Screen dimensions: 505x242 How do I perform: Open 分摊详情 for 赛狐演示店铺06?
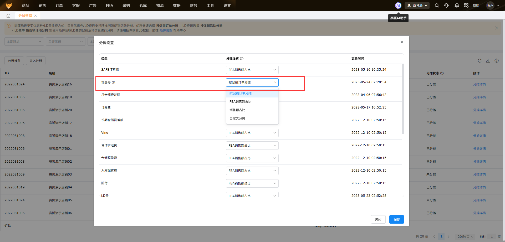coord(480,213)
